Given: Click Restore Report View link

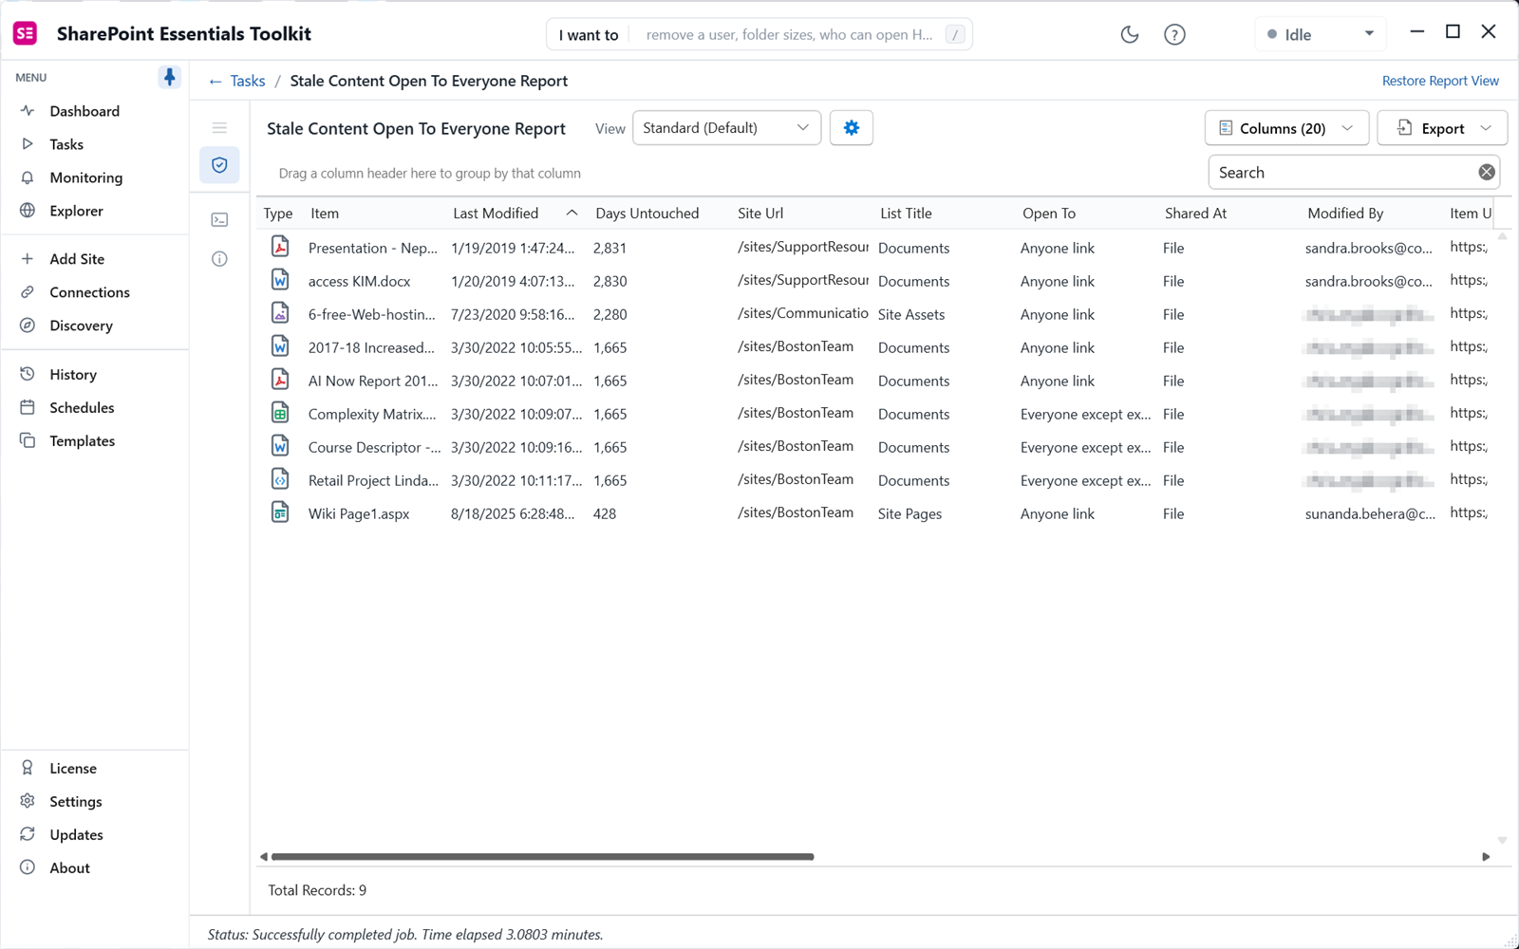Looking at the screenshot, I should click(x=1440, y=81).
